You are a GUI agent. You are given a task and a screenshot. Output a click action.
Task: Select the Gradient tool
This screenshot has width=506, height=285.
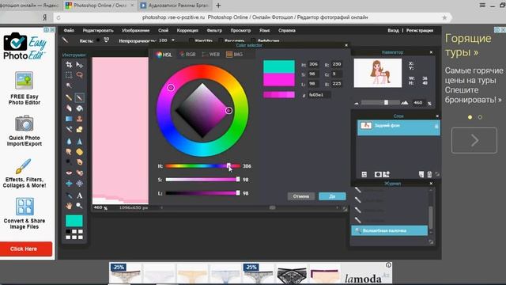pos(69,119)
